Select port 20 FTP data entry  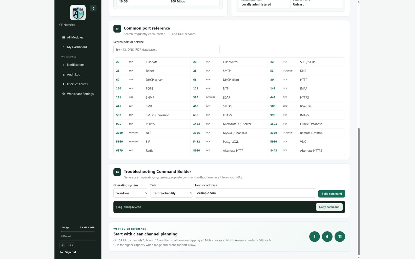(152, 62)
